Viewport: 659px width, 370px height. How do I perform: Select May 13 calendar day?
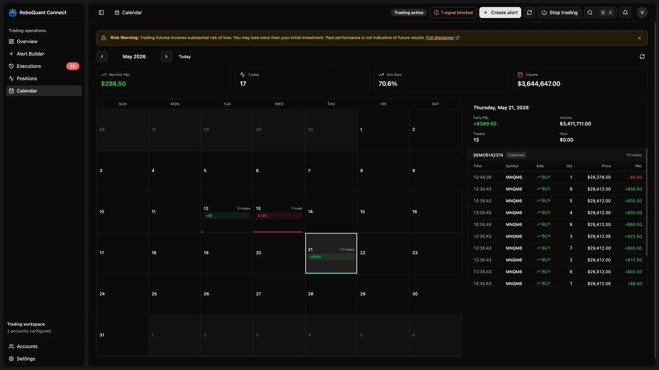(x=279, y=212)
